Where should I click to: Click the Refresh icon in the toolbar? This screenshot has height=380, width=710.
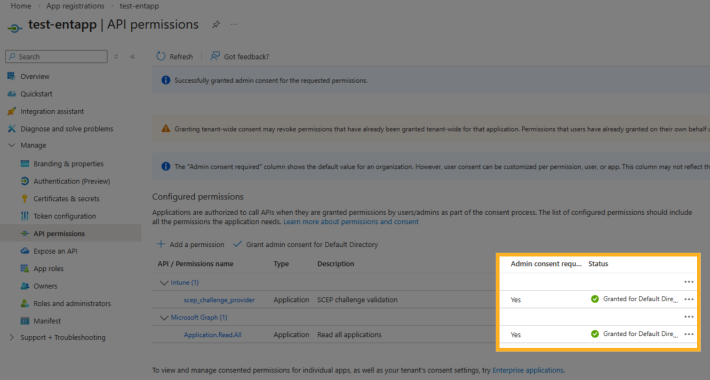(x=160, y=56)
